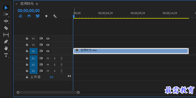The height and width of the screenshot is (98, 196).
Task: Target the V3 track label
Action: (x=33, y=38)
